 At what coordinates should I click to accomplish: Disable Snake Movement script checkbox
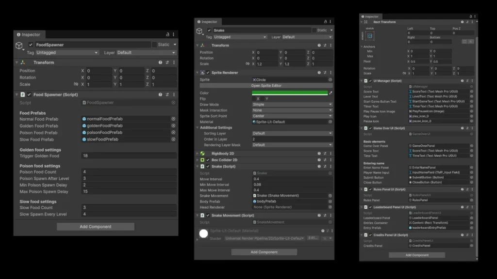[208, 216]
